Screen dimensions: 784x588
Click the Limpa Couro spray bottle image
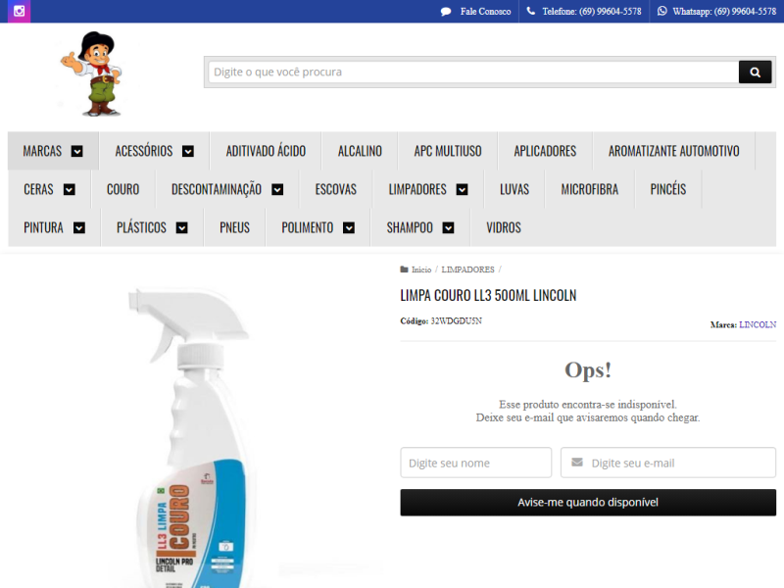[x=193, y=436]
